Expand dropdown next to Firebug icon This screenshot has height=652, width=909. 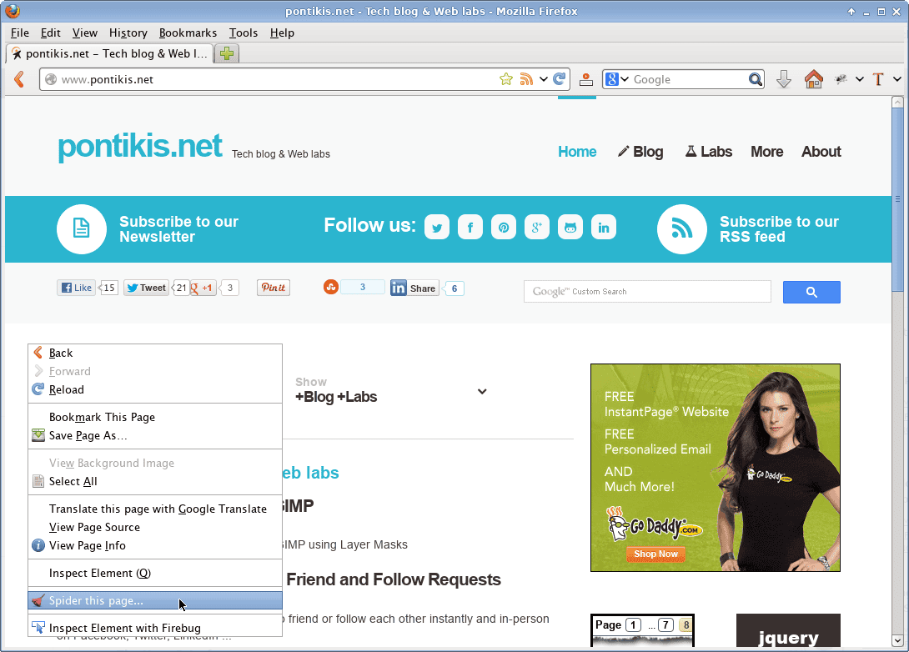(860, 79)
